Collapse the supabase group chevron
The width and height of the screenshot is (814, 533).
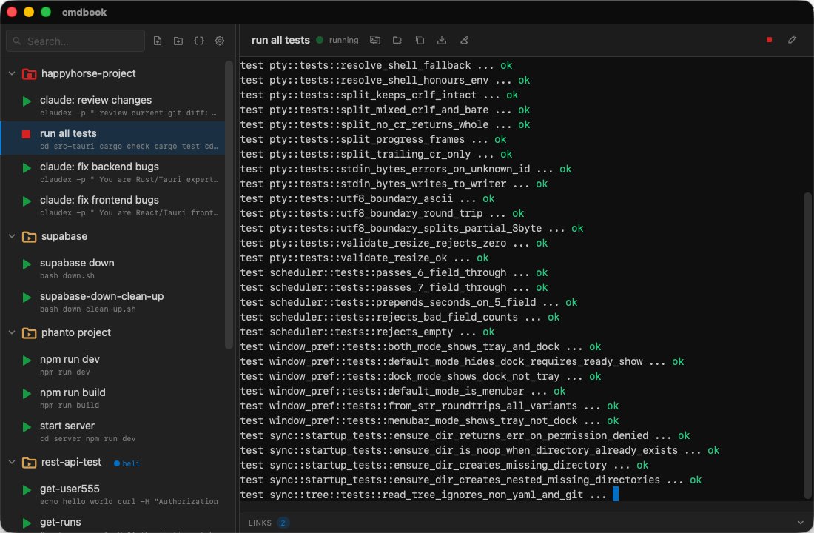[11, 236]
